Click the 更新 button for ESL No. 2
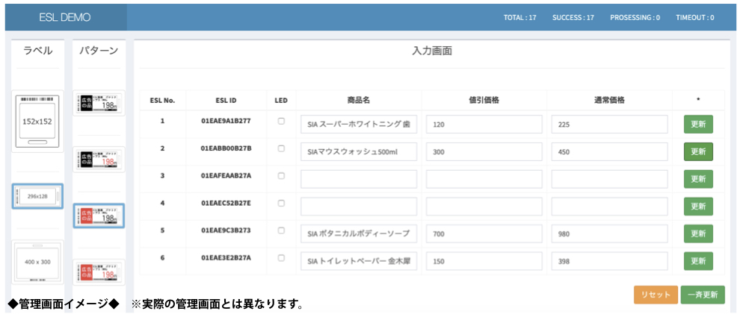The image size is (740, 314). [x=697, y=151]
